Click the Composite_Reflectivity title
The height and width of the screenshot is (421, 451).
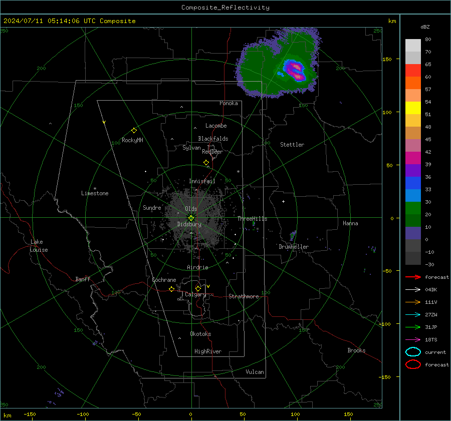click(225, 8)
